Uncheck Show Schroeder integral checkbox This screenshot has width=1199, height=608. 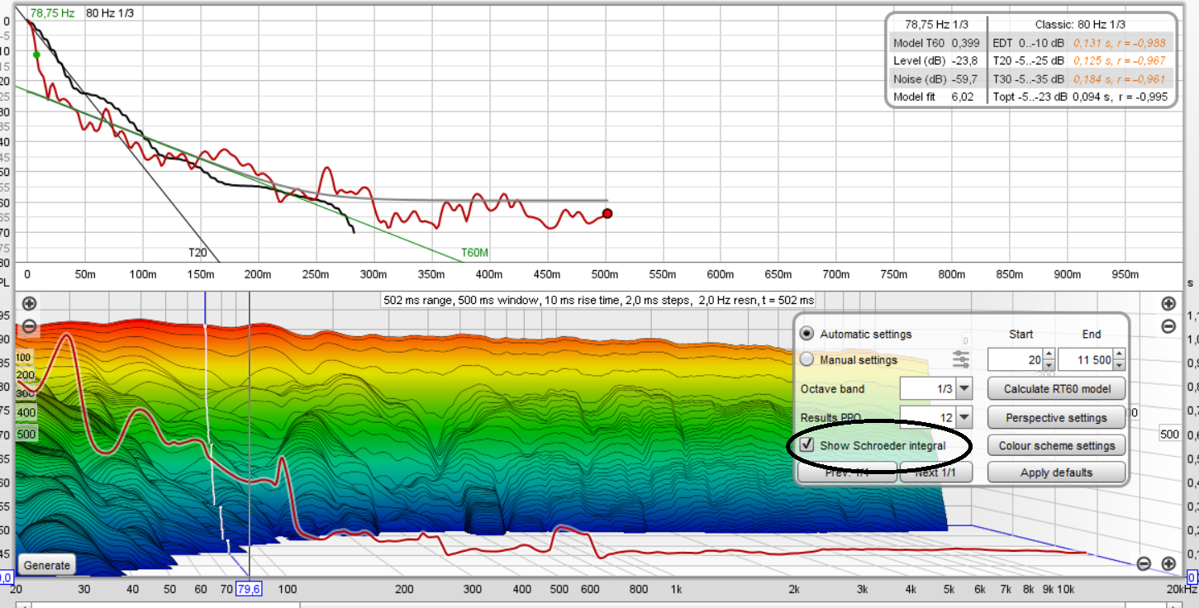click(807, 445)
